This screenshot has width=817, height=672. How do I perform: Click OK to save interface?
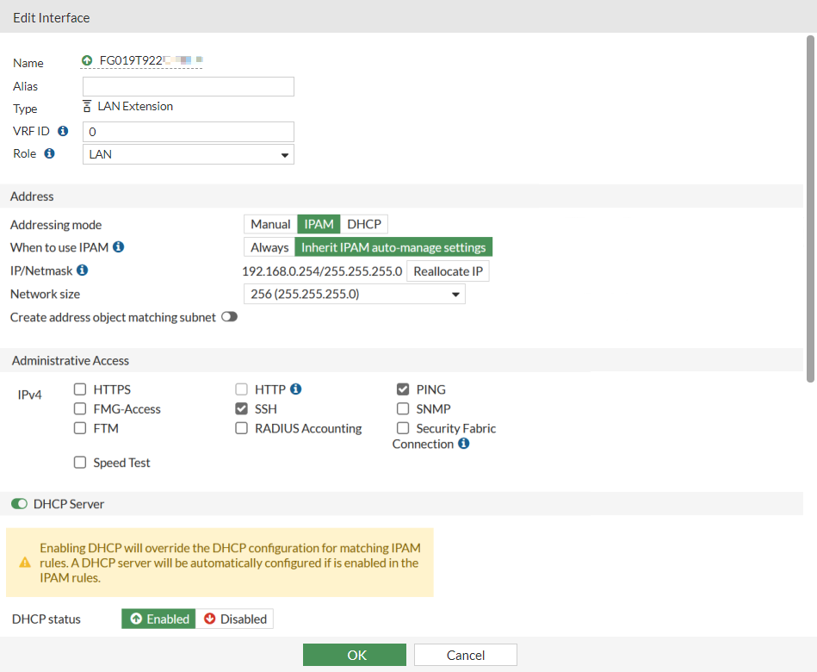(354, 655)
